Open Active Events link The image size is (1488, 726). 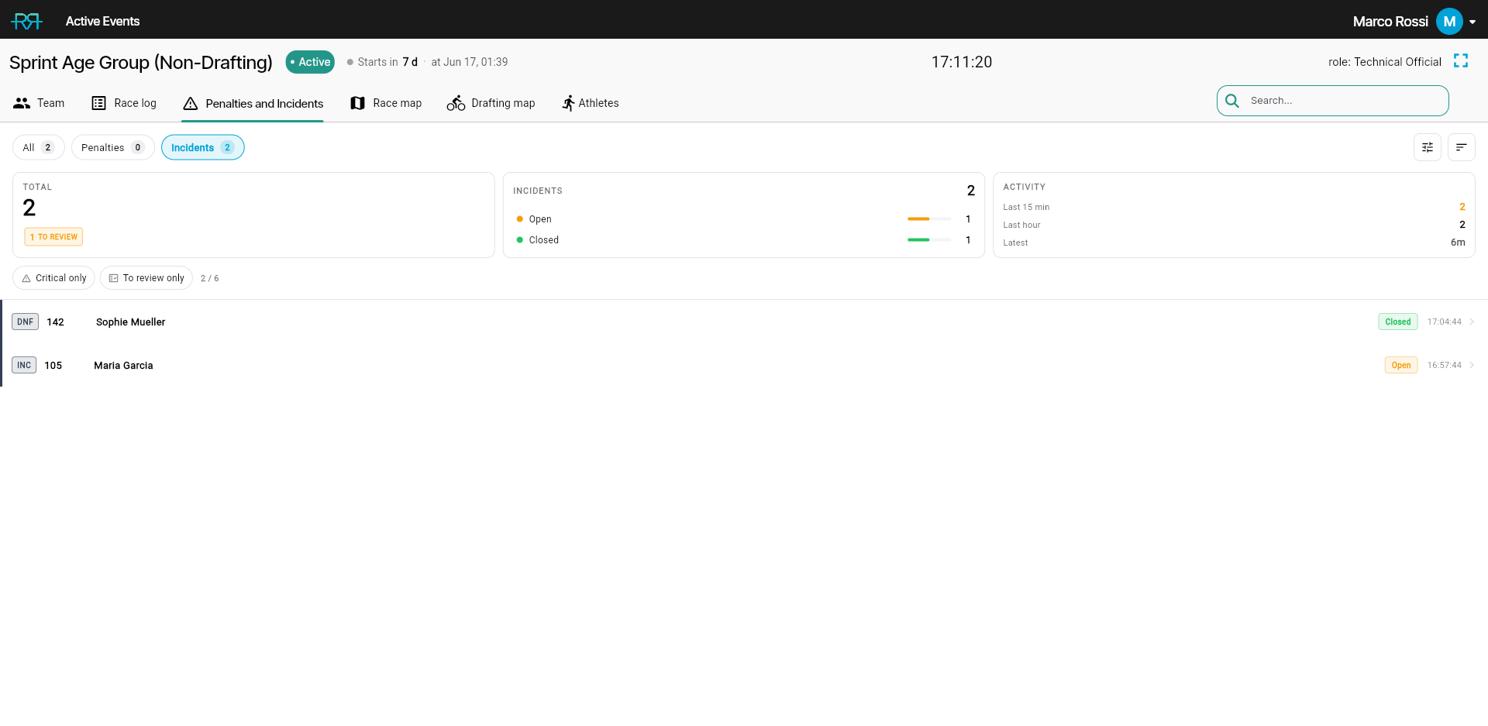tap(102, 21)
